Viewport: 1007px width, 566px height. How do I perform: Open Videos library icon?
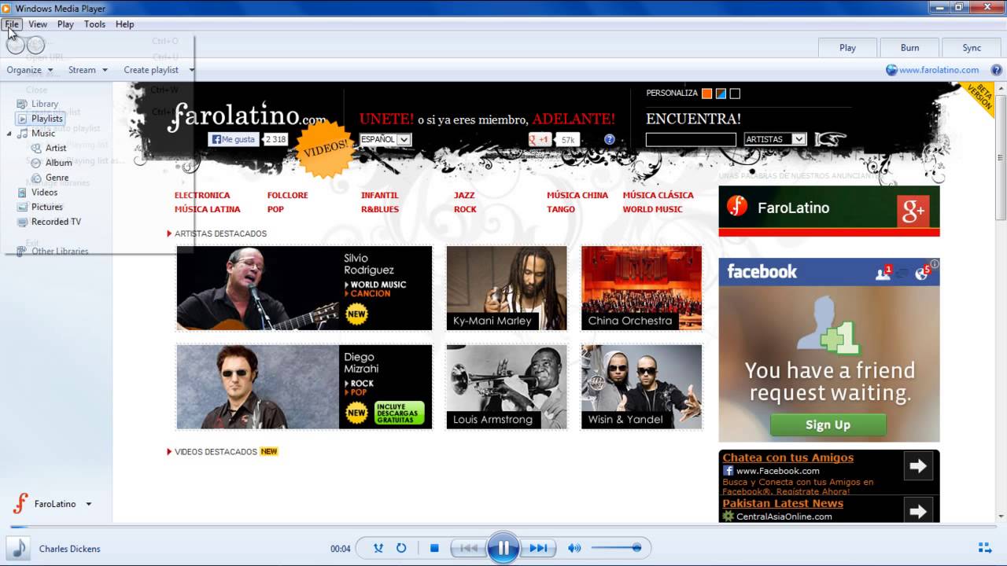pyautogui.click(x=23, y=193)
